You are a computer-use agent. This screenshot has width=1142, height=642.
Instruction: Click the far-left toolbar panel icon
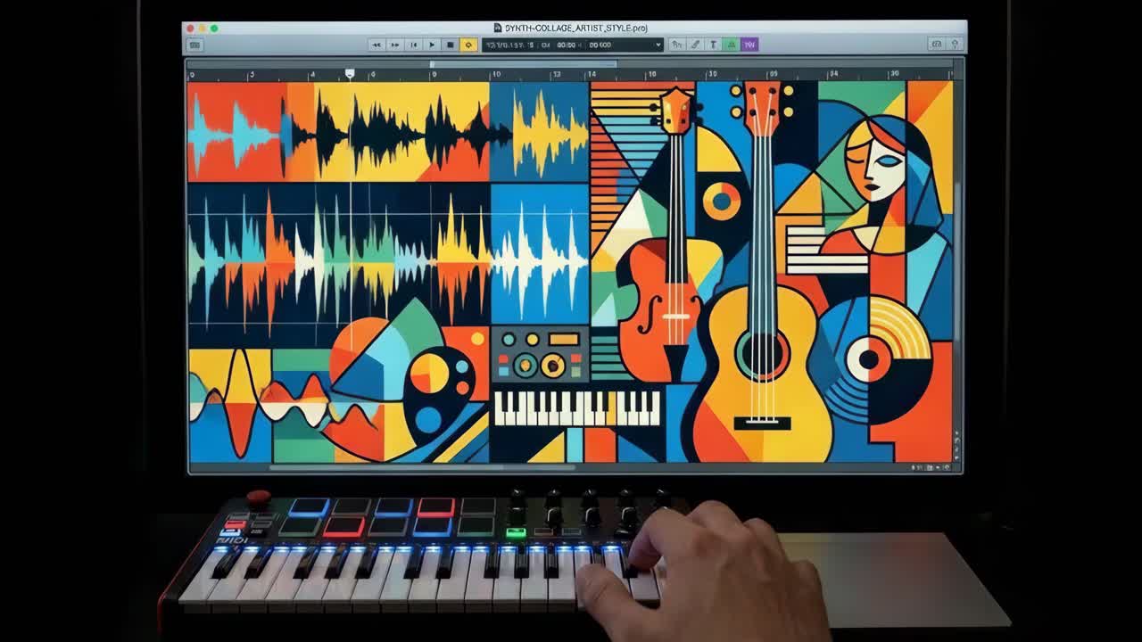tap(195, 45)
